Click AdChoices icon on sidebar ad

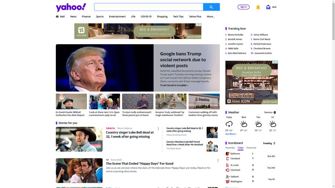[x=274, y=62]
